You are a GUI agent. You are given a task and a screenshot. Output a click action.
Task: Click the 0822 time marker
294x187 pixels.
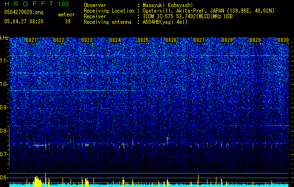[59, 40]
